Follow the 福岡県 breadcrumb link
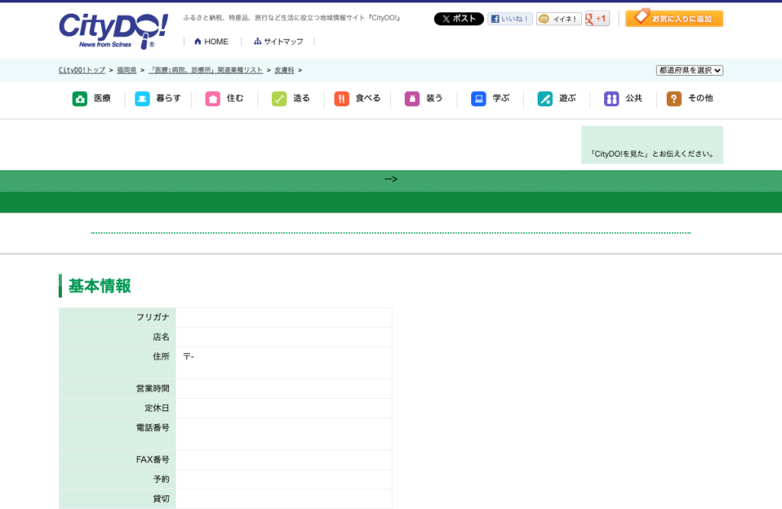 click(x=127, y=70)
